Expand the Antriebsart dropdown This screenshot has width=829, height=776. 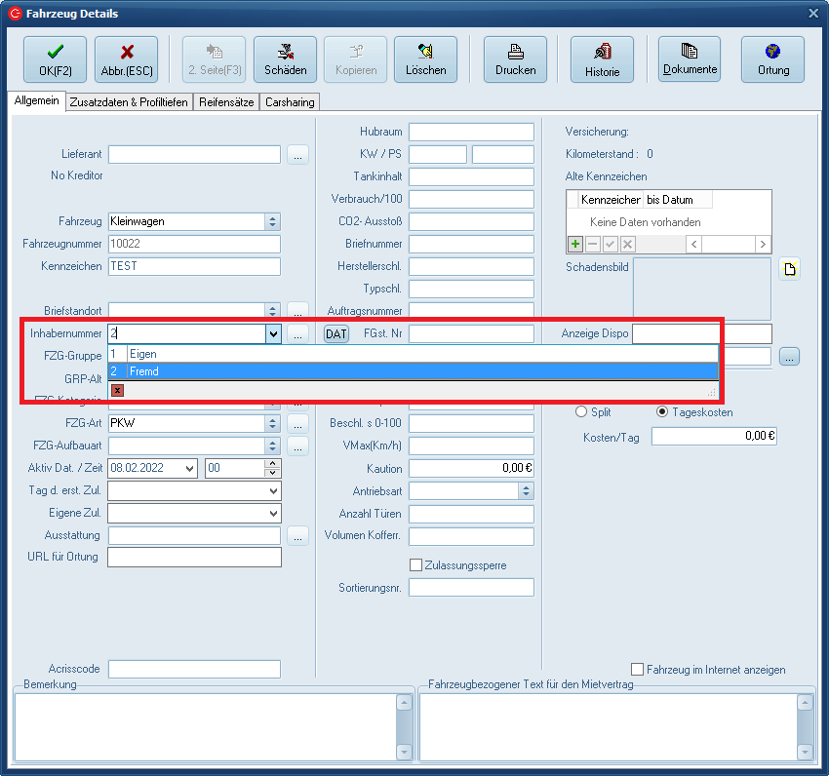coord(526,491)
